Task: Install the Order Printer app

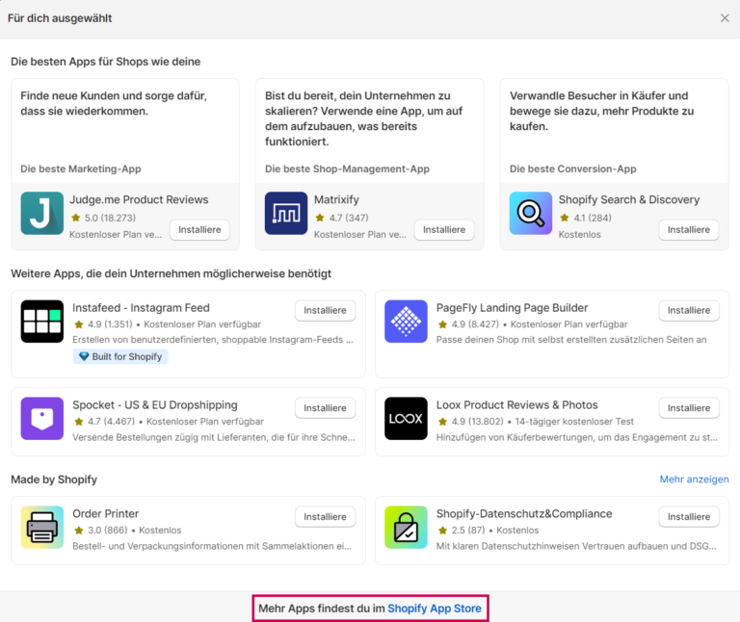Action: coord(325,517)
